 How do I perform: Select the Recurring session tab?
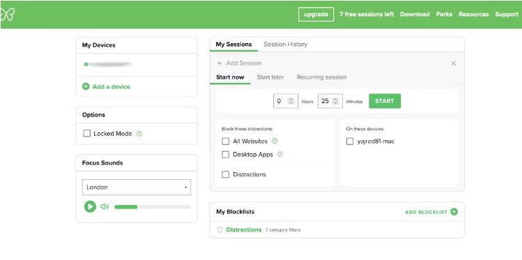(x=321, y=77)
